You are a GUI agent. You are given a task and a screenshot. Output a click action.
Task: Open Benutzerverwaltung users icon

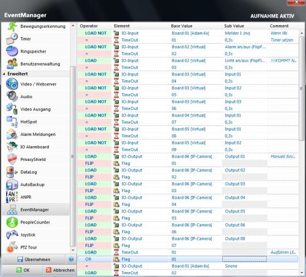pyautogui.click(x=11, y=64)
